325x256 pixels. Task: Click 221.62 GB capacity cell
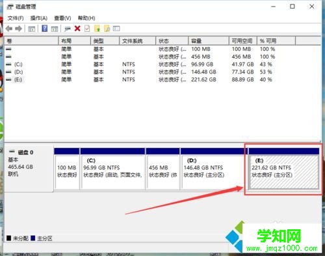click(x=203, y=79)
